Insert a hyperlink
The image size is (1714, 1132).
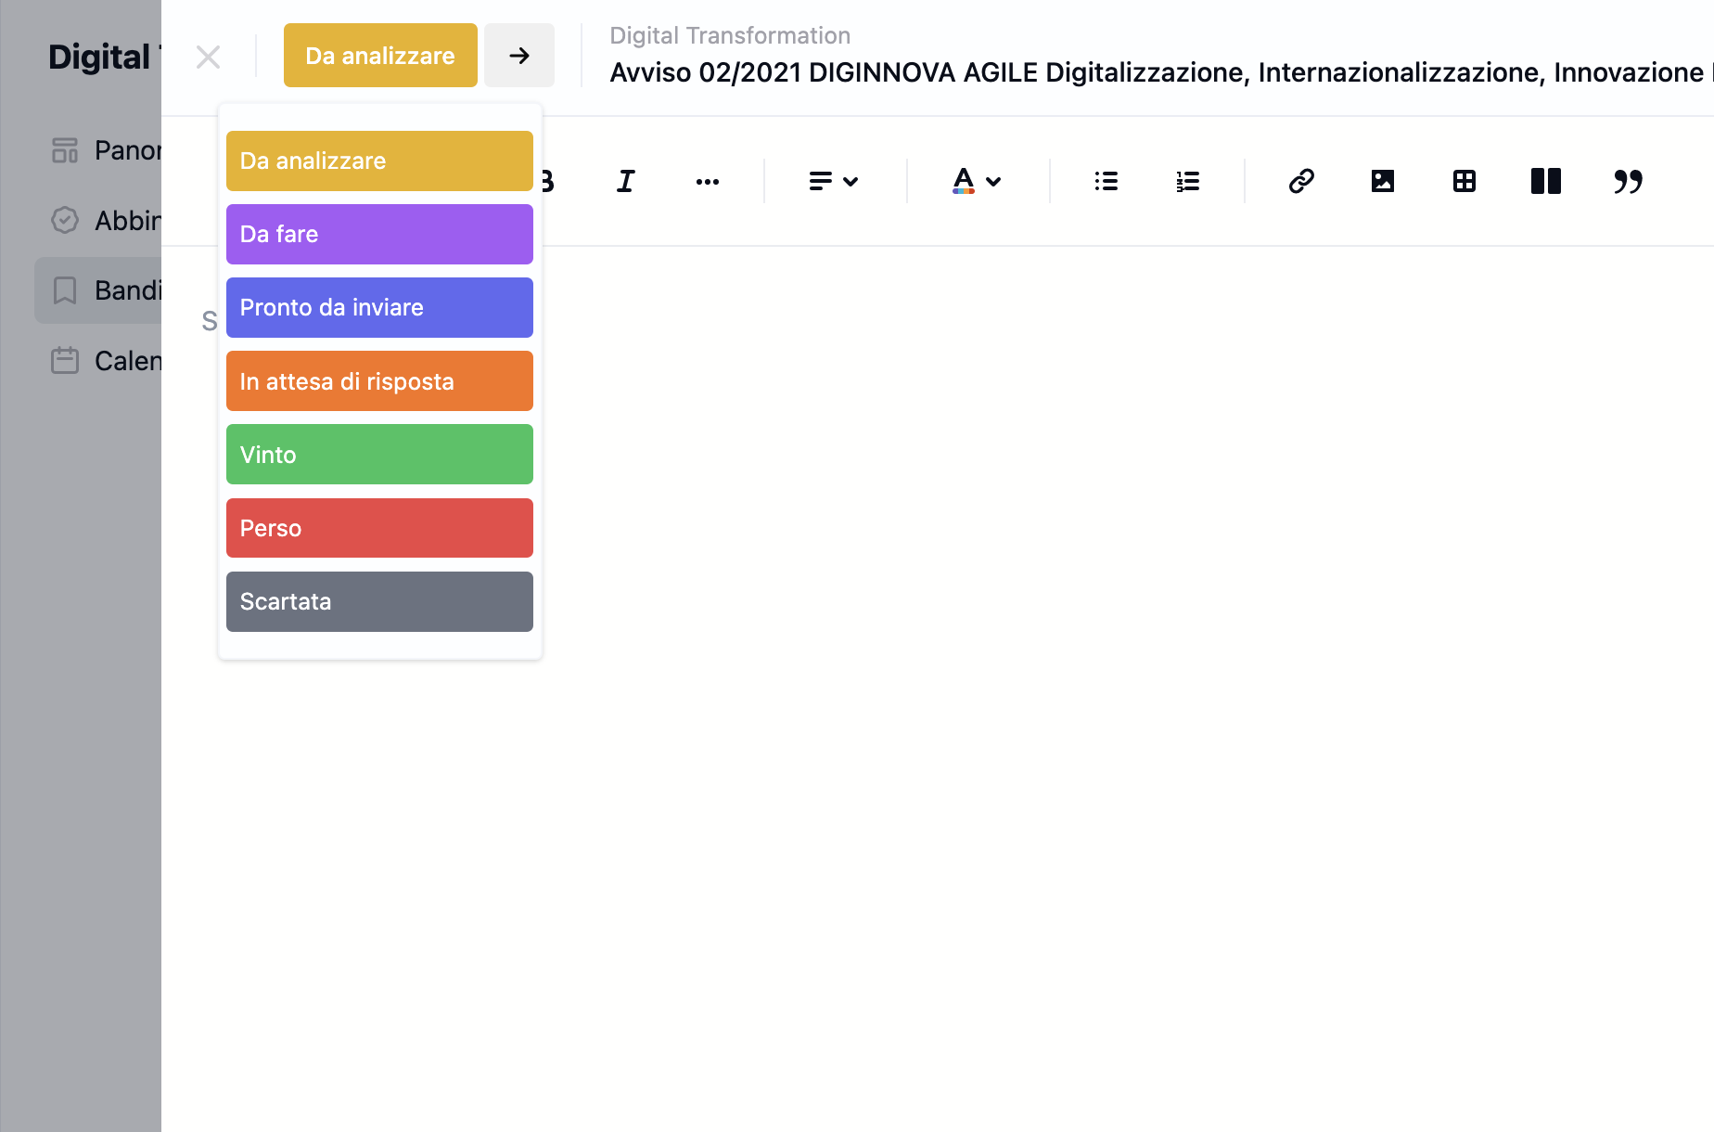(1301, 181)
